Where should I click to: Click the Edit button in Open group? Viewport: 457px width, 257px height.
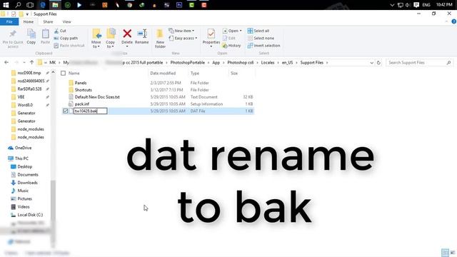[229, 38]
